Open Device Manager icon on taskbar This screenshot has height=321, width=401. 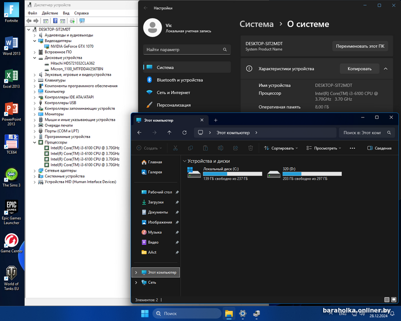tap(257, 313)
